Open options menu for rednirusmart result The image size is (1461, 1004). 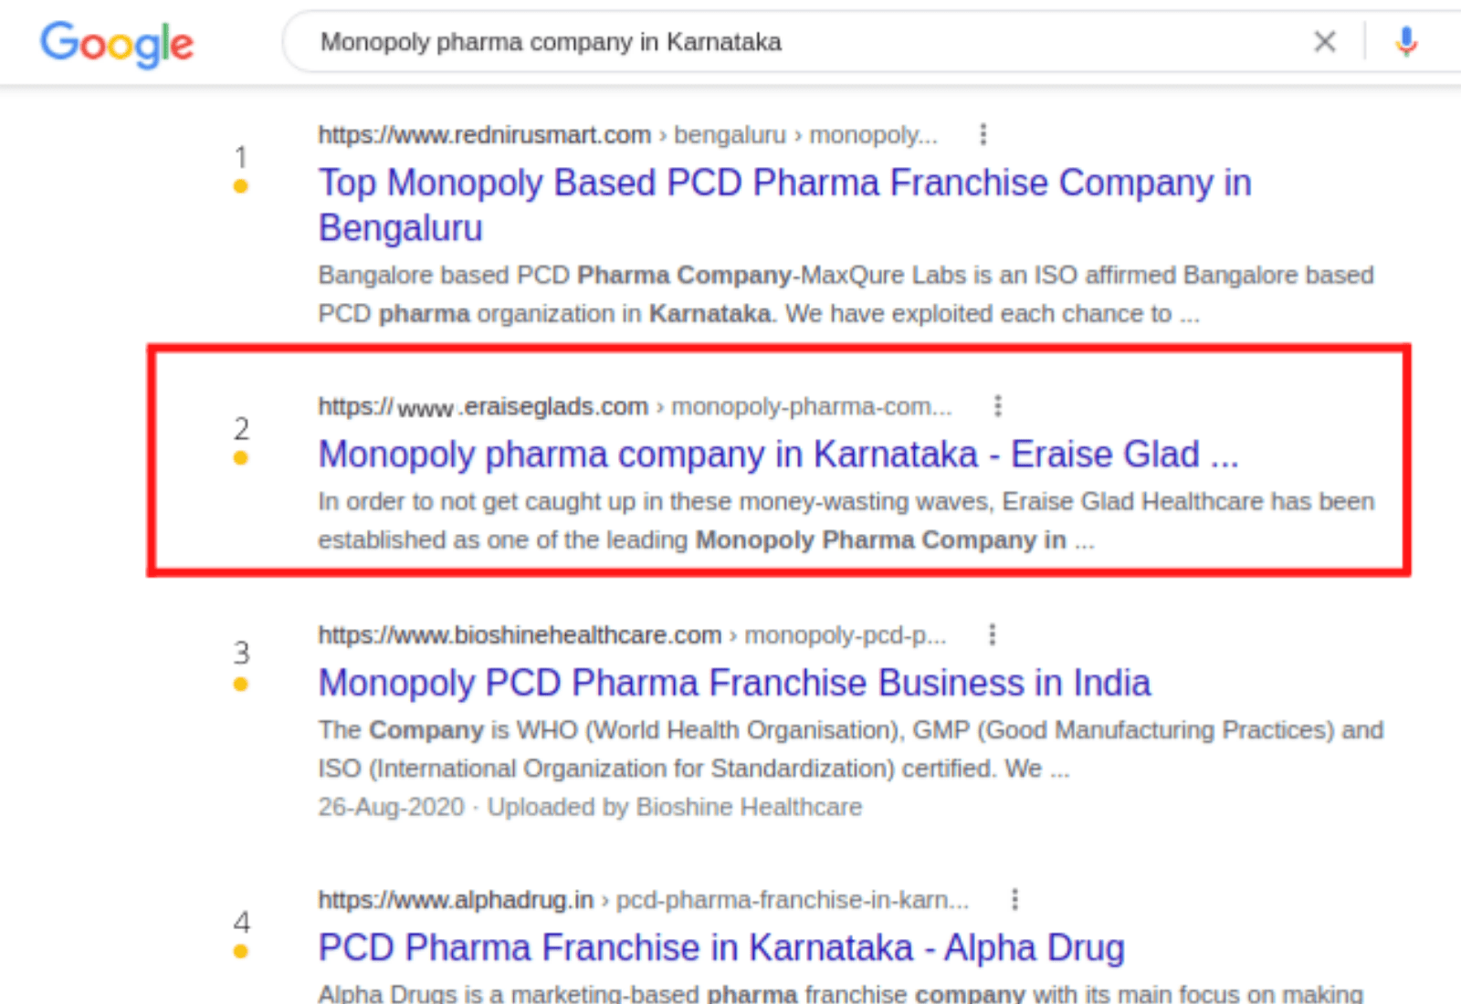pyautogui.click(x=983, y=134)
